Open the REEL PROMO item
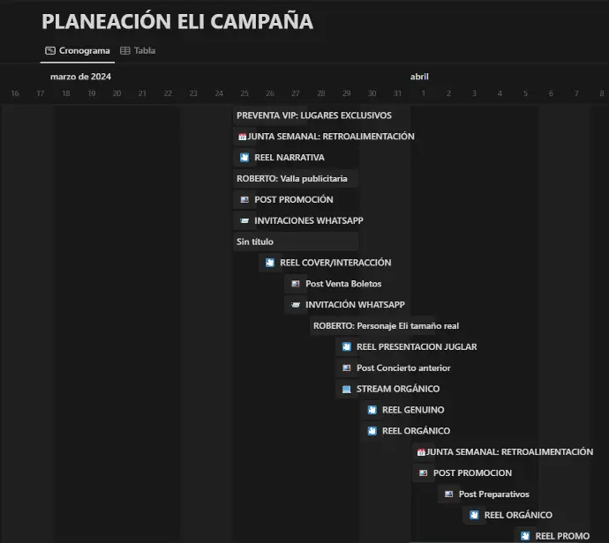Screen dimensions: 609x543 click(553, 535)
